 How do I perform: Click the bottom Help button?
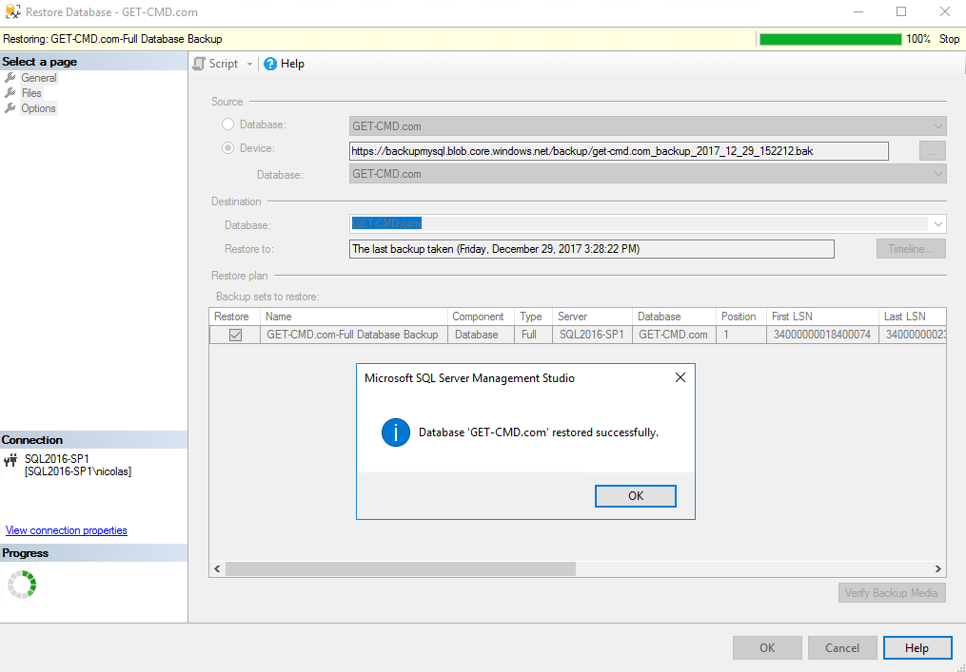[917, 648]
